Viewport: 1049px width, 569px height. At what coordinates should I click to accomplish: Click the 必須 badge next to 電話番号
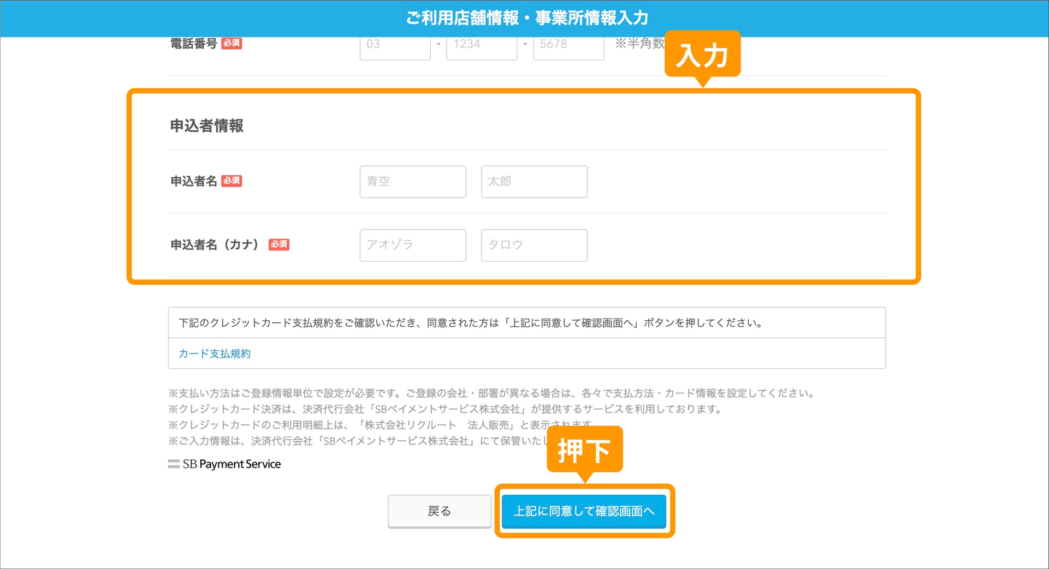point(232,44)
